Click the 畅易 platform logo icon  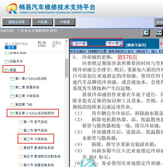click(12, 8)
